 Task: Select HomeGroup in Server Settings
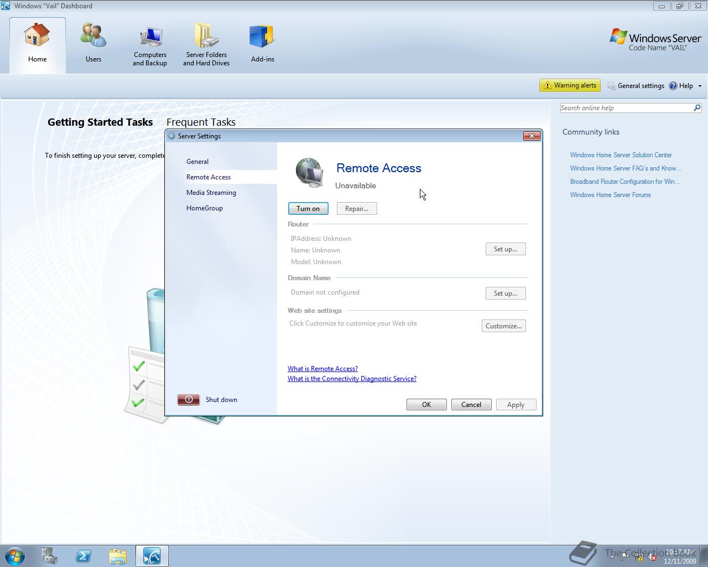pos(205,208)
